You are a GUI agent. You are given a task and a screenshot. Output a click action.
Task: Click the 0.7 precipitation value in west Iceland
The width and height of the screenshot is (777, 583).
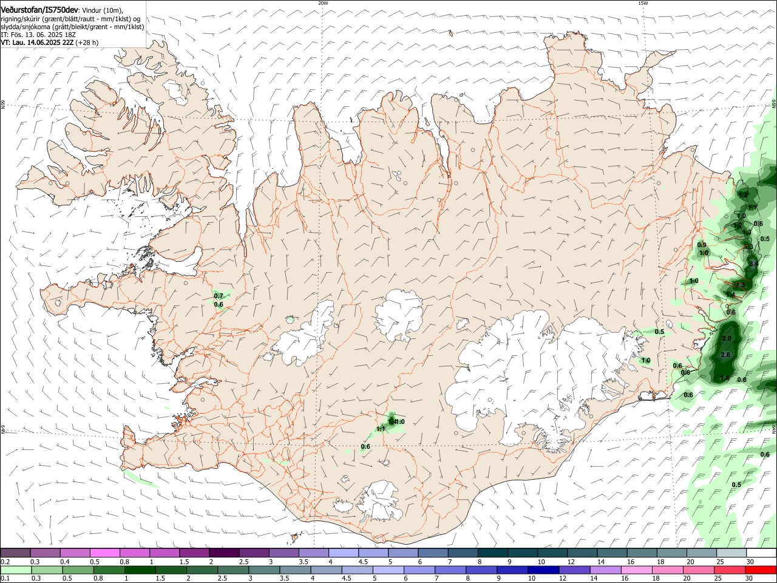tap(219, 296)
